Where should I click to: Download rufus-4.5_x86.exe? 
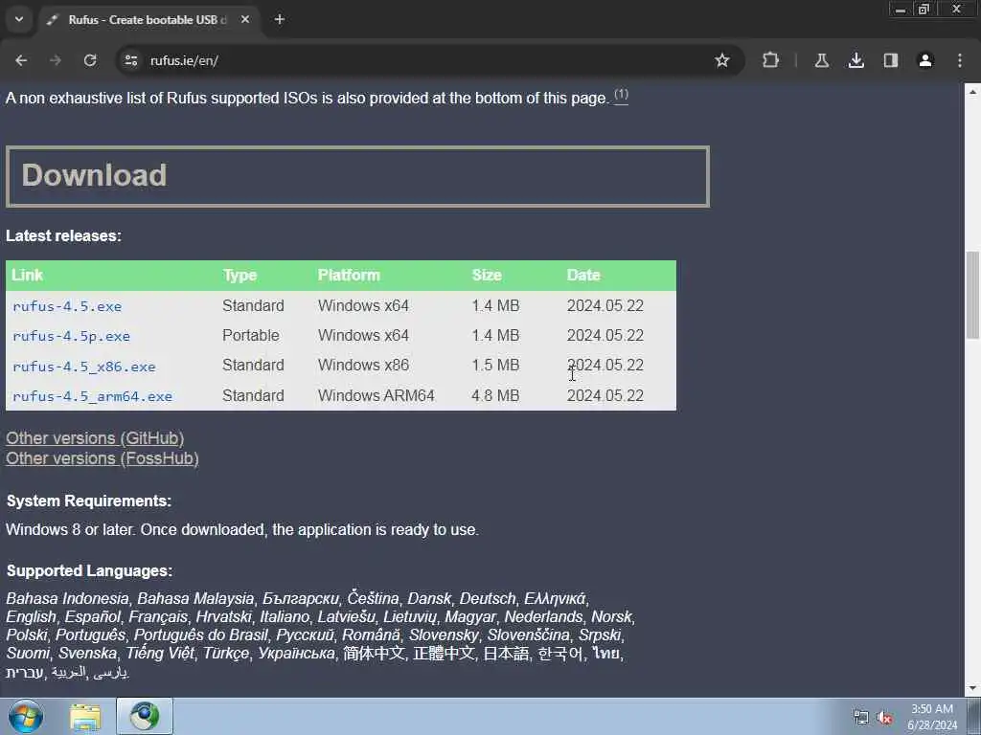(x=84, y=367)
